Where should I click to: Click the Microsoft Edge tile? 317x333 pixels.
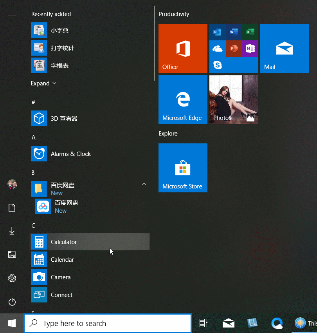pyautogui.click(x=183, y=100)
